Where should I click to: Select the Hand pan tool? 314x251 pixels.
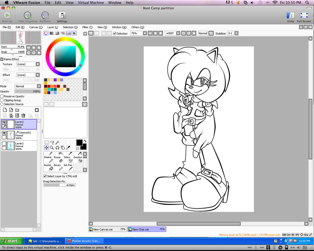coord(63,148)
